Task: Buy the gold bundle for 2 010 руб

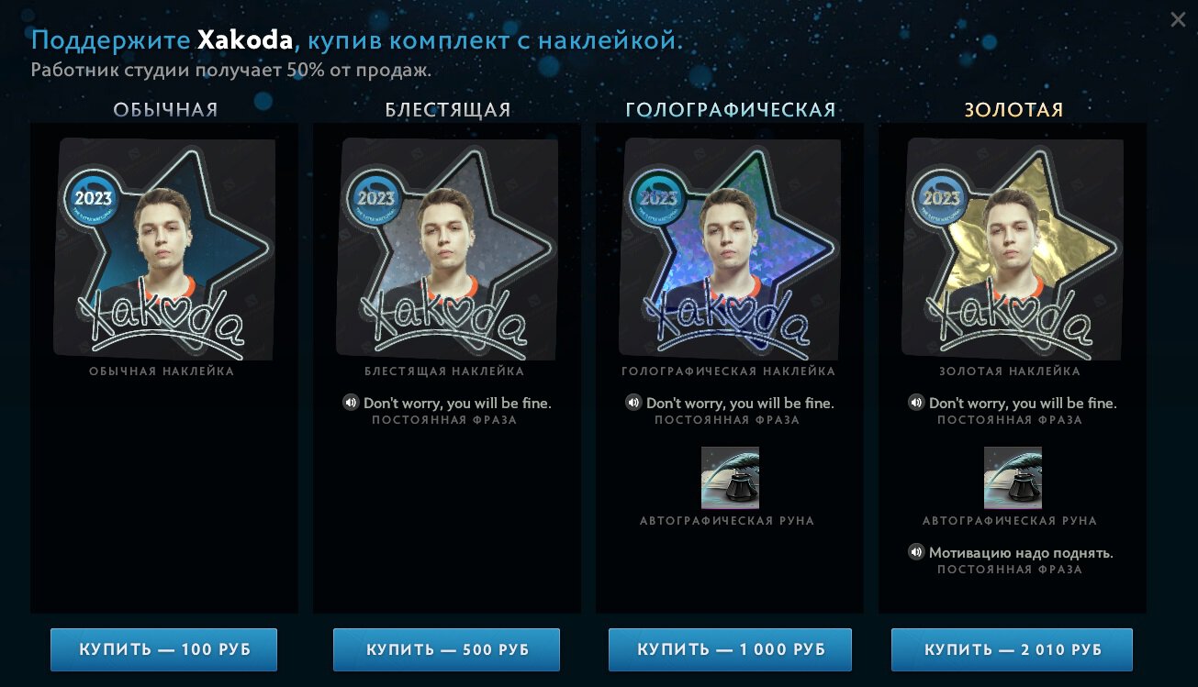Action: (1012, 649)
